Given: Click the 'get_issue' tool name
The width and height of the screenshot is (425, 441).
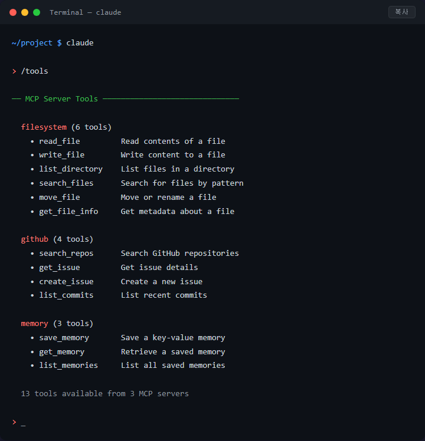Looking at the screenshot, I should [60, 268].
